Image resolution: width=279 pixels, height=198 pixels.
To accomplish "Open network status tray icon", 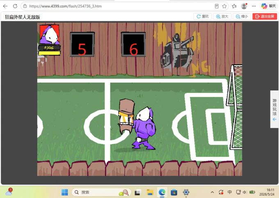I will point(238,192).
